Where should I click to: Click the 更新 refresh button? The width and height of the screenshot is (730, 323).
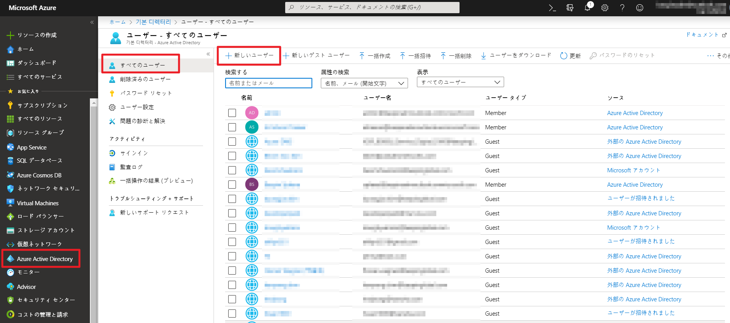[570, 56]
